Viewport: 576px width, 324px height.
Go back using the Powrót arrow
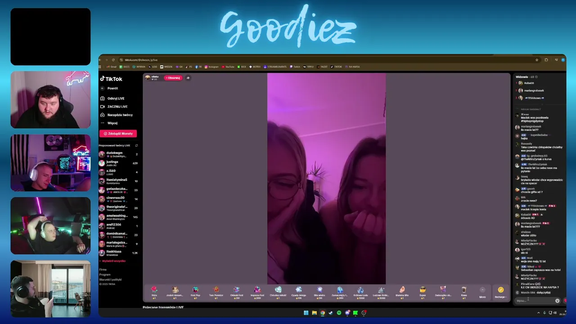102,88
